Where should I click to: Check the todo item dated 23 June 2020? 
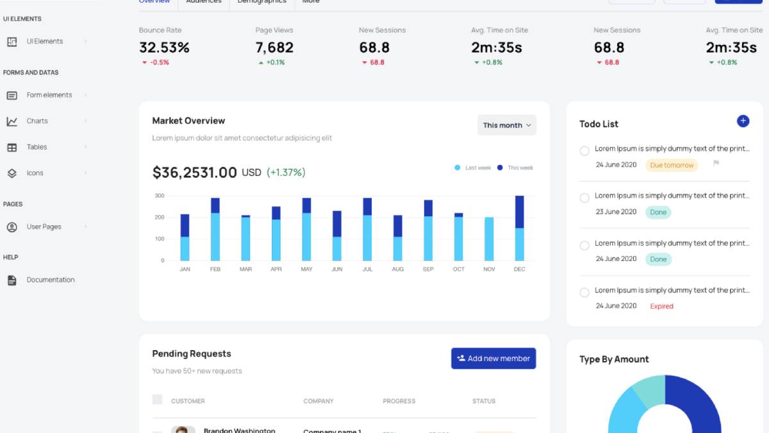pos(584,198)
